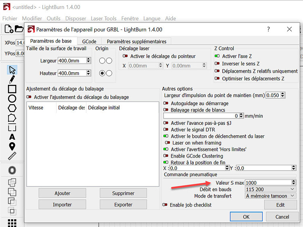303x227 pixels.
Task: Open the 'Paramètres supplémentaires' tab
Action: pos(136,41)
